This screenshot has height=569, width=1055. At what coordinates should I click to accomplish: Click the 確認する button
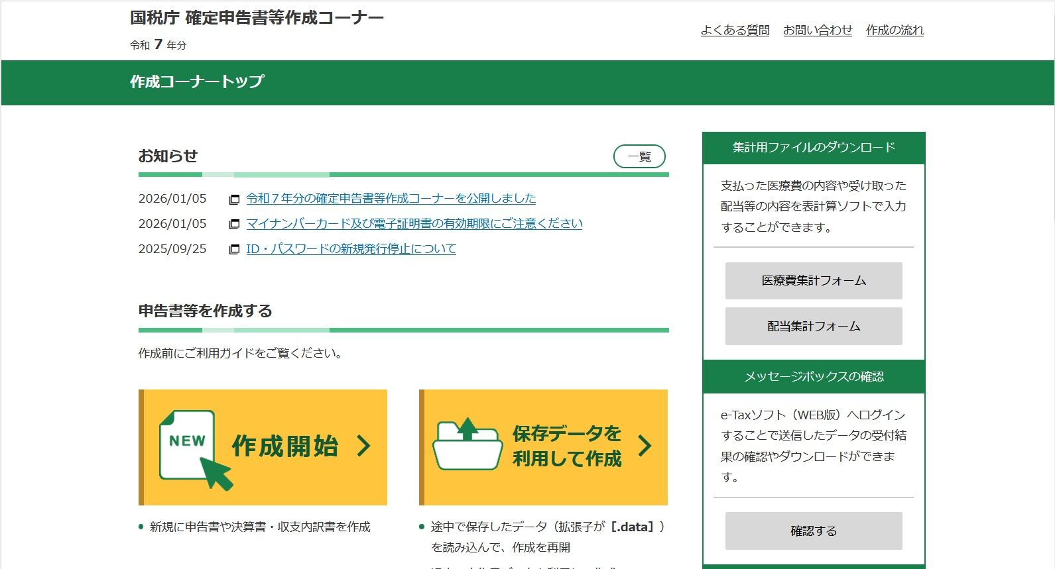click(814, 531)
